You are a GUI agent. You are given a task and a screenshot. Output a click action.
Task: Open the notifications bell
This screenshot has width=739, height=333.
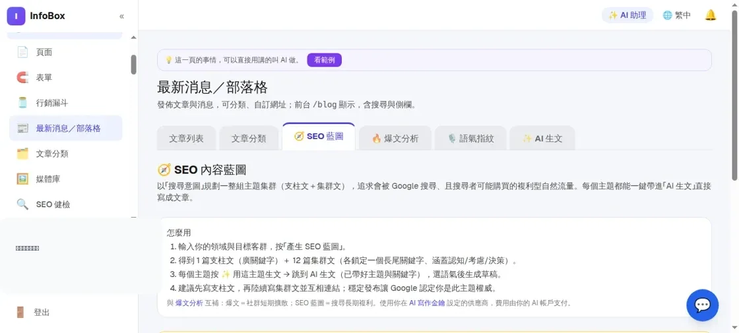pyautogui.click(x=710, y=15)
